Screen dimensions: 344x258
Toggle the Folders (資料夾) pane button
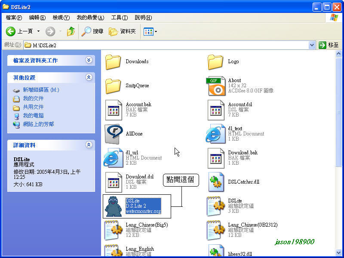[x=122, y=31]
